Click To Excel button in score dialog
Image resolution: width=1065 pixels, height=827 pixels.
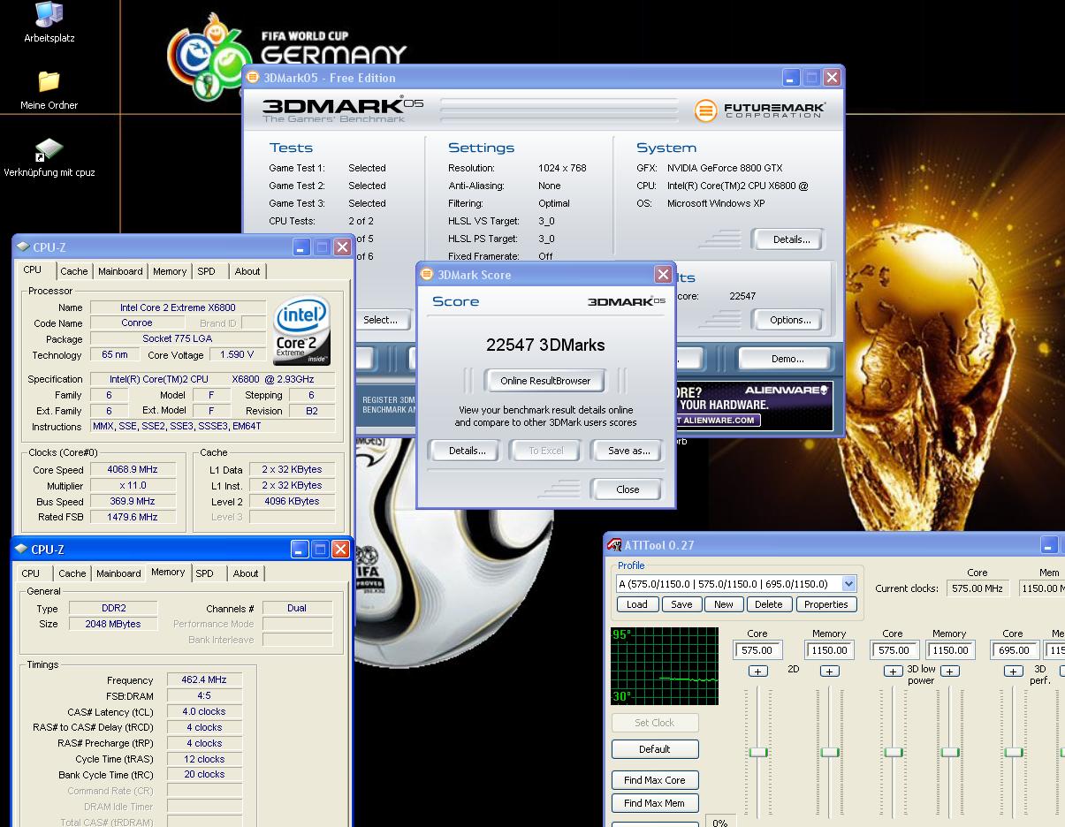546,451
